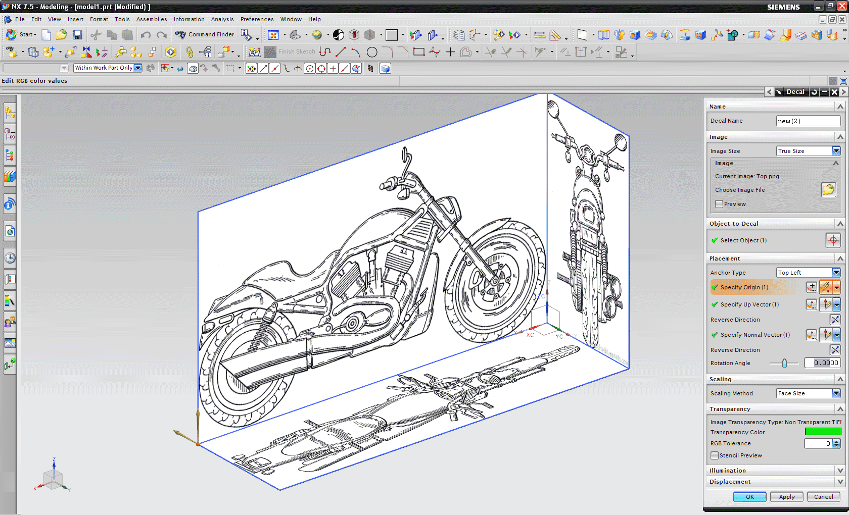The width and height of the screenshot is (849, 515).
Task: Click the Undo arrow icon
Action: coord(146,35)
